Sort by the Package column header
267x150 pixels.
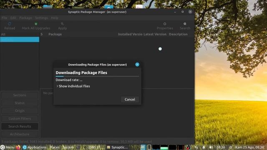[x=55, y=34]
